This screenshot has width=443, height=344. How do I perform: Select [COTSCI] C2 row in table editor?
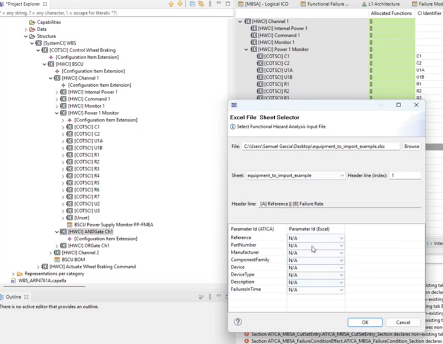tap(276, 63)
